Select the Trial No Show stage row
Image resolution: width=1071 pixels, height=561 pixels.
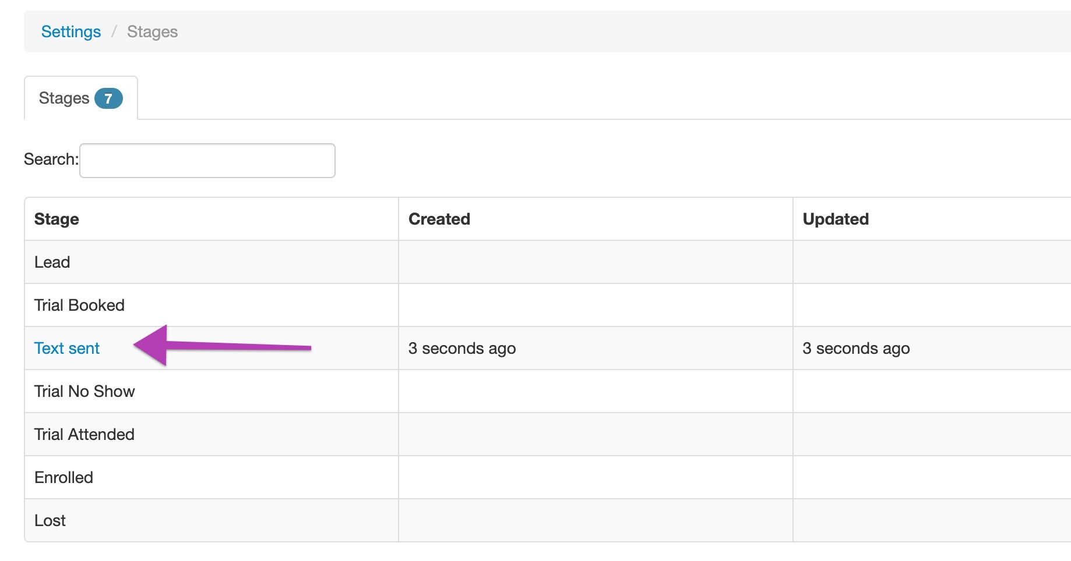coord(84,391)
